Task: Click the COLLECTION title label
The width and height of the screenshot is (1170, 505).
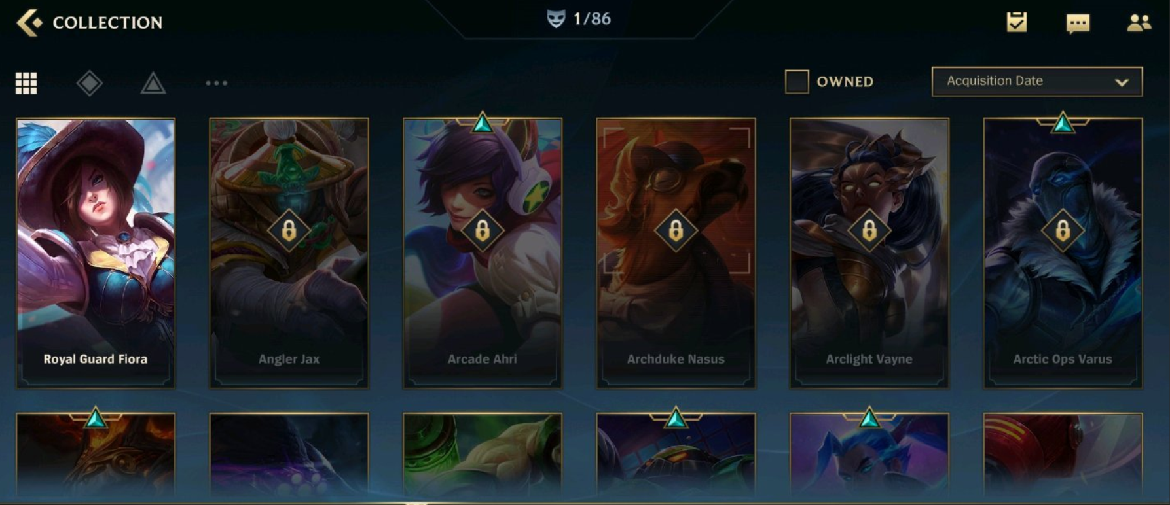Action: click(x=107, y=23)
